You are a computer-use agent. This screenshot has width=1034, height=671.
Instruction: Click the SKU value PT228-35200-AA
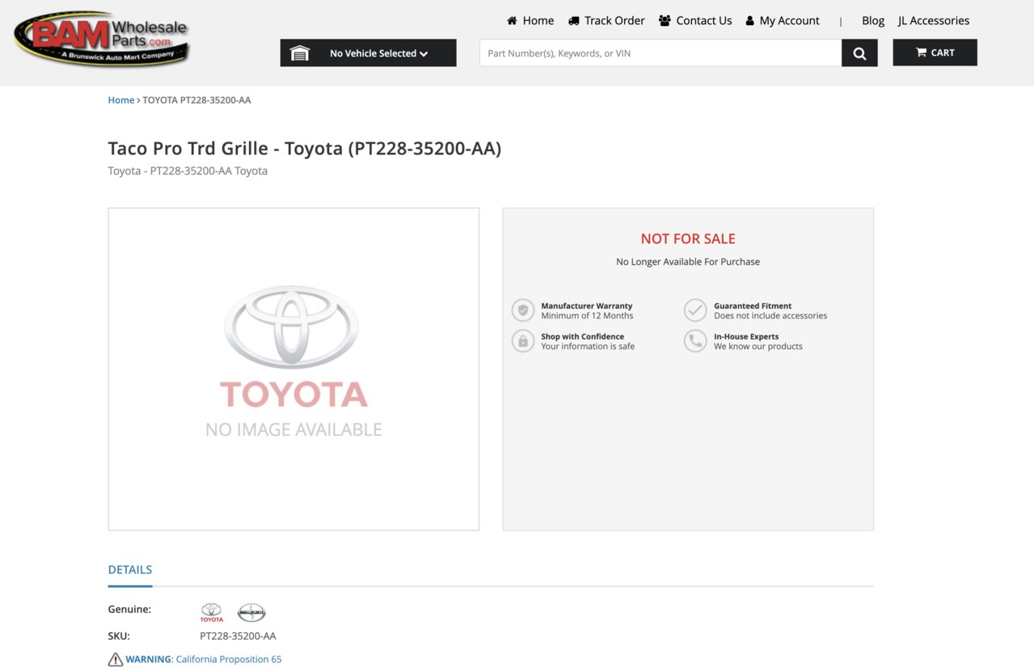(238, 636)
